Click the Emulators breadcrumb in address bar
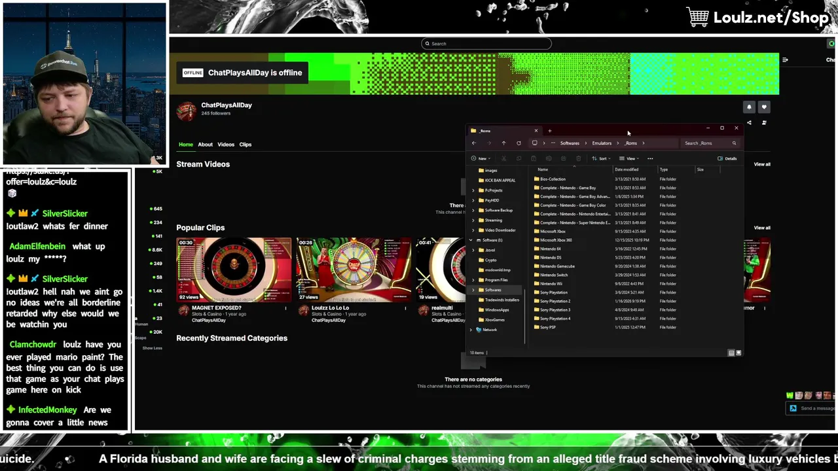 602,143
